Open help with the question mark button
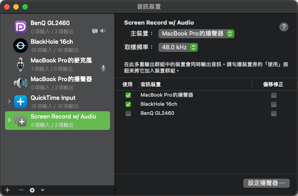 pos(284,27)
